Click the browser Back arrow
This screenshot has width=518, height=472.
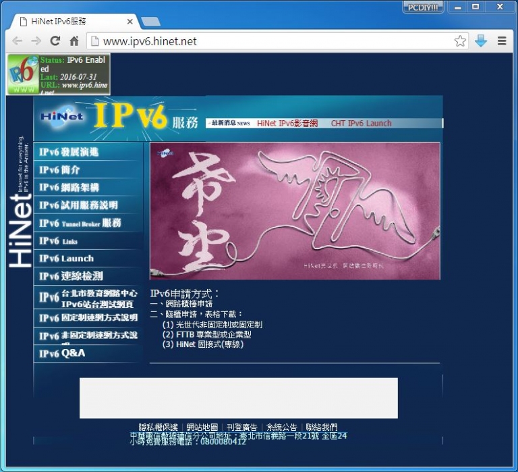[x=17, y=41]
